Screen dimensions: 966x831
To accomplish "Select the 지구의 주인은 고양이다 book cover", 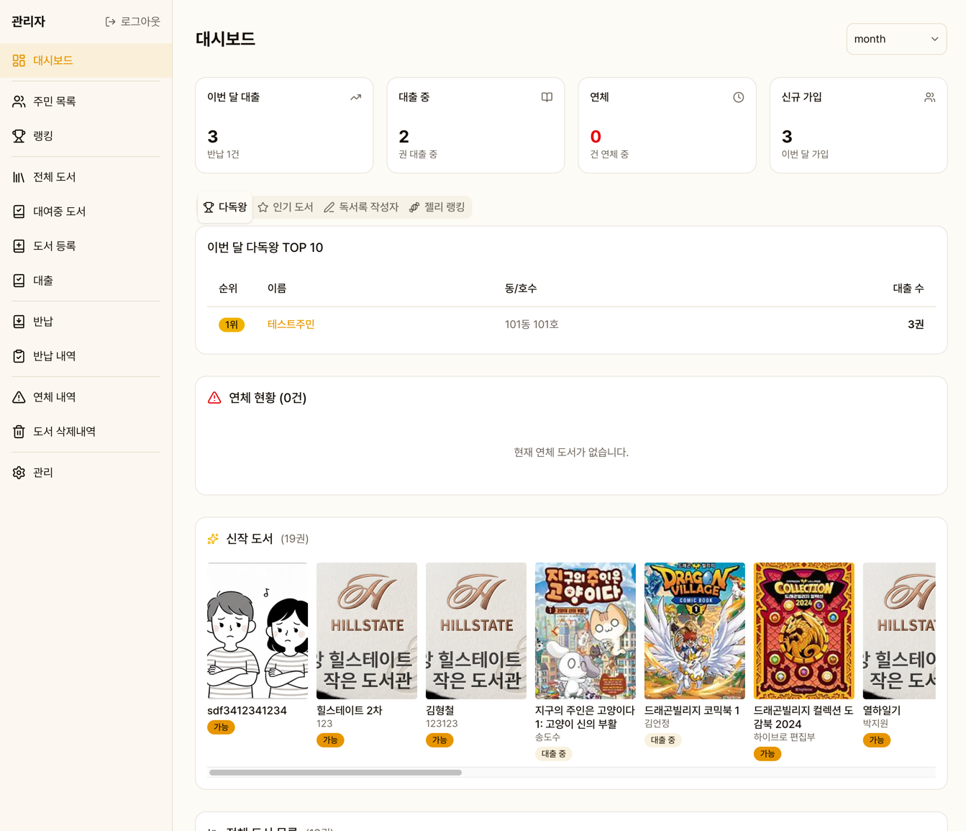I will [585, 630].
